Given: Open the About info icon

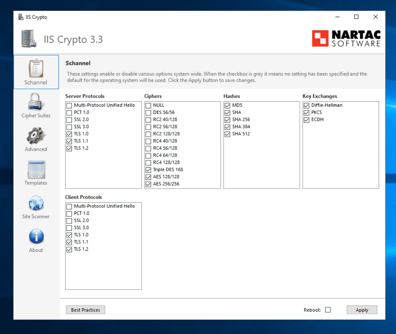Looking at the screenshot, I should coord(36,236).
